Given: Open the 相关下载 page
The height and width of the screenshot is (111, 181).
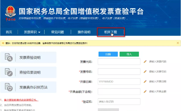Looking at the screenshot, I should click(x=110, y=32).
